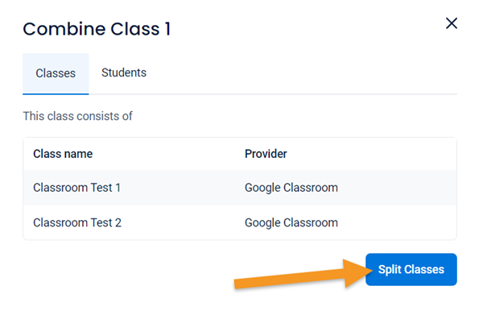Click the Provider column header

point(266,154)
